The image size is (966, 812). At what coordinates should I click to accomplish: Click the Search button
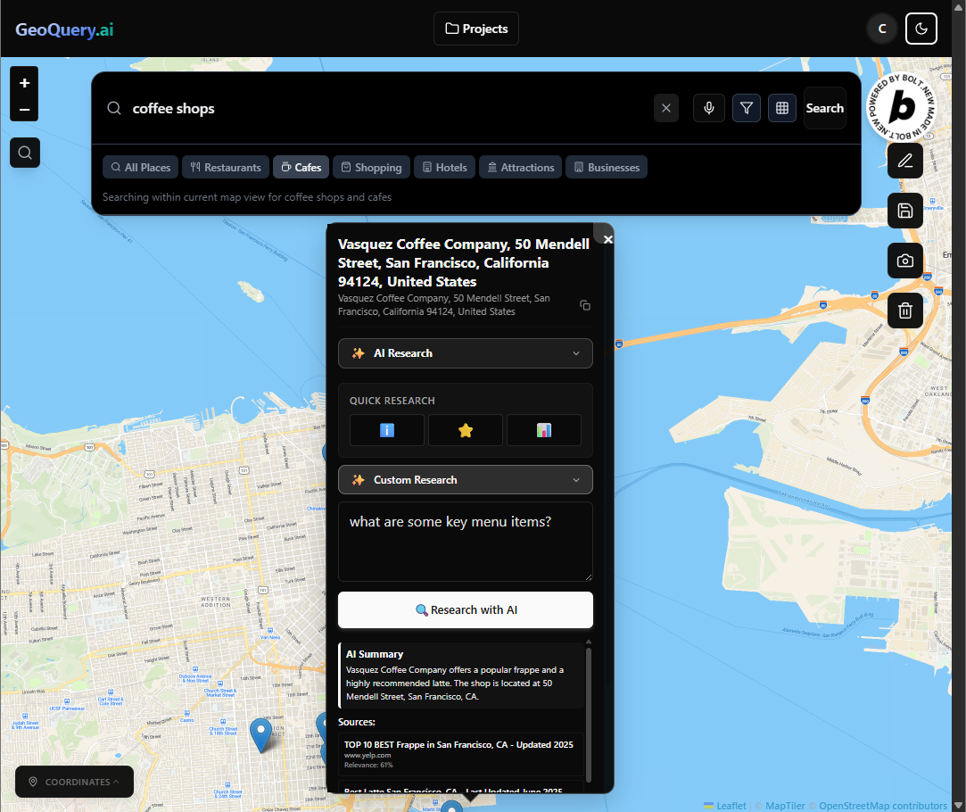coord(825,109)
